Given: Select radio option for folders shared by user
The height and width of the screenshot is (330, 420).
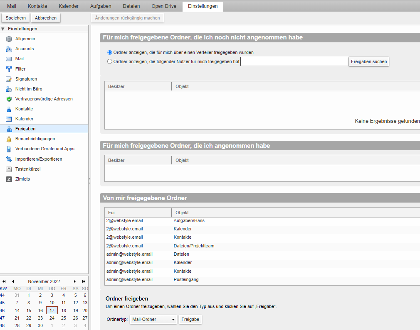Looking at the screenshot, I should pyautogui.click(x=110, y=61).
